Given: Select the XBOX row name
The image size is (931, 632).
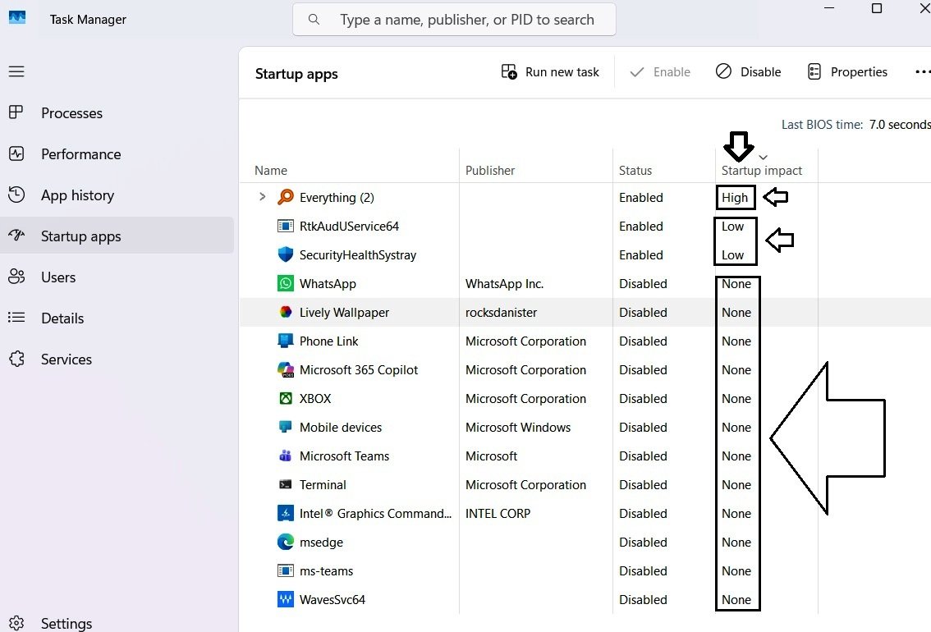Looking at the screenshot, I should [x=315, y=399].
